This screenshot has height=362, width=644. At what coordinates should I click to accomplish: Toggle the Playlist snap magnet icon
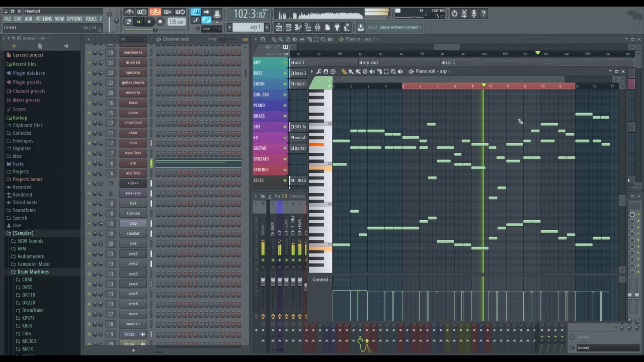point(262,39)
